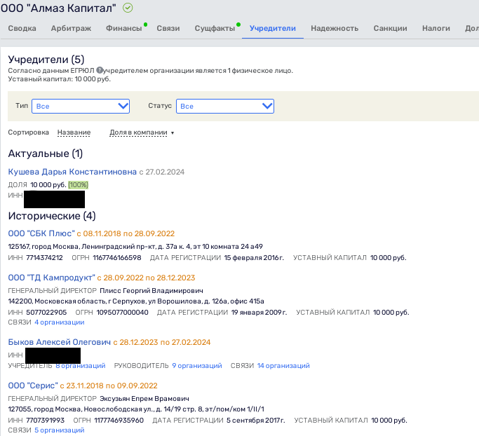
Task: Click the СБК Плюс address line
Action: [135, 247]
